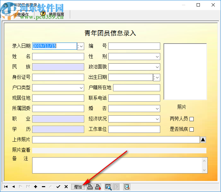Click the 身份证号 input field
The height and width of the screenshot is (192, 221).
coord(58,77)
